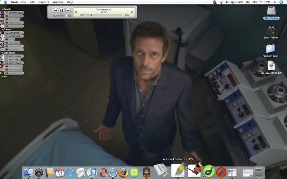Select contact jamie ma in friends
The width and height of the screenshot is (287, 179).
12,36
